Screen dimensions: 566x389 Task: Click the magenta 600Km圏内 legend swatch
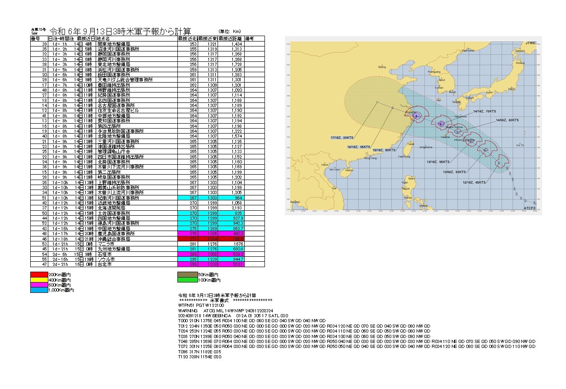point(39,285)
